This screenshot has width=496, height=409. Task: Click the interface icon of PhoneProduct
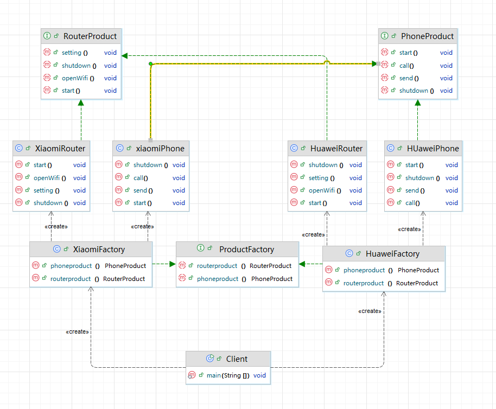pyautogui.click(x=384, y=36)
